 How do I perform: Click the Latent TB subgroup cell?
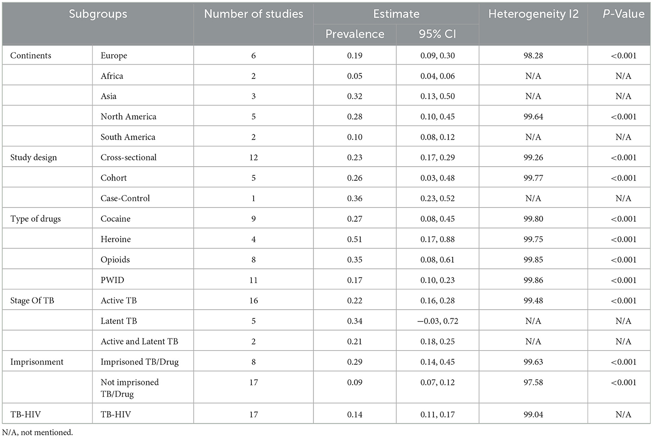click(x=119, y=321)
